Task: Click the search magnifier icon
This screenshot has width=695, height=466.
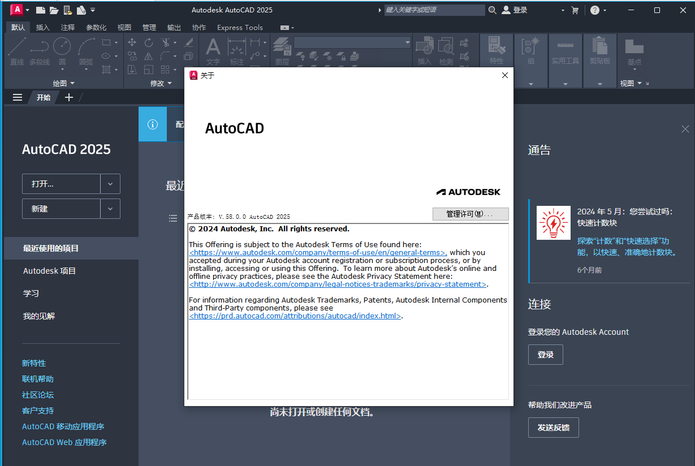Action: (492, 10)
